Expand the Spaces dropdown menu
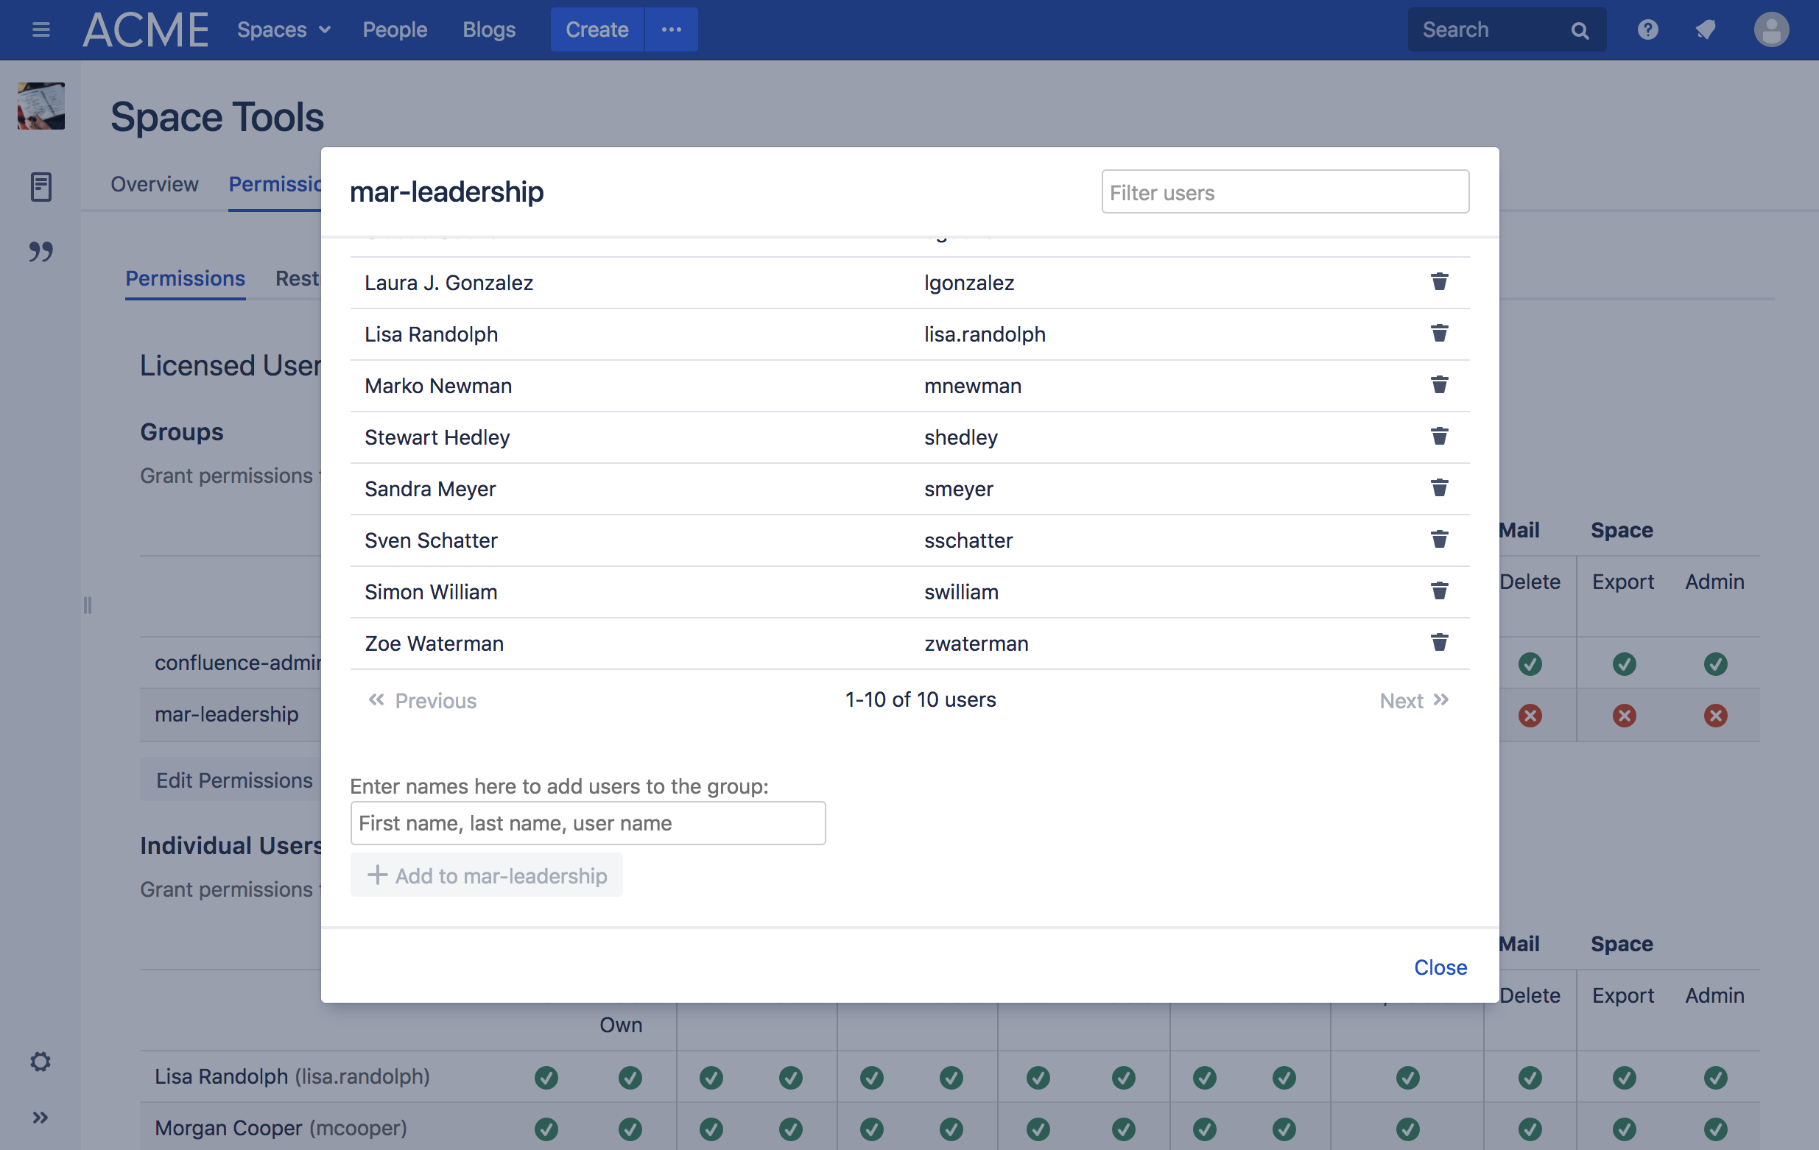 pyautogui.click(x=284, y=29)
